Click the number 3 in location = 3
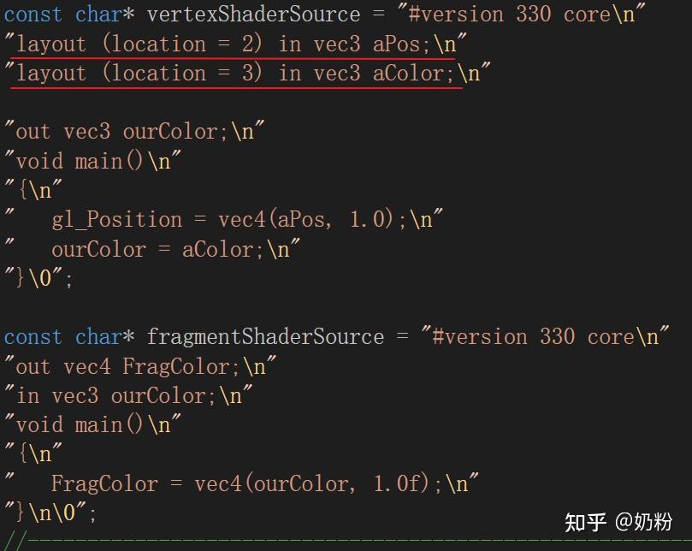The height and width of the screenshot is (551, 692). 247,73
